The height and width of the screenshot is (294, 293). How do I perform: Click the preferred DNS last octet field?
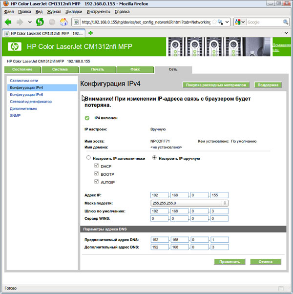coord(220,240)
